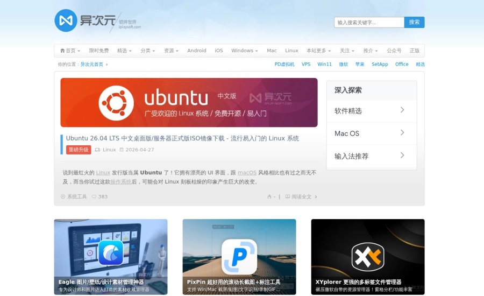The image size is (484, 296).
Task: Open the 输入法推荐 sidebar entry
Action: (372, 156)
